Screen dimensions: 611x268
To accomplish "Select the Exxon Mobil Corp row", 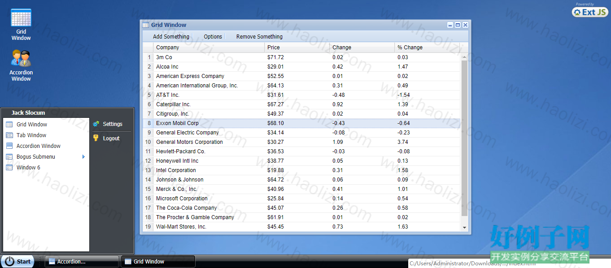I will pyautogui.click(x=301, y=123).
